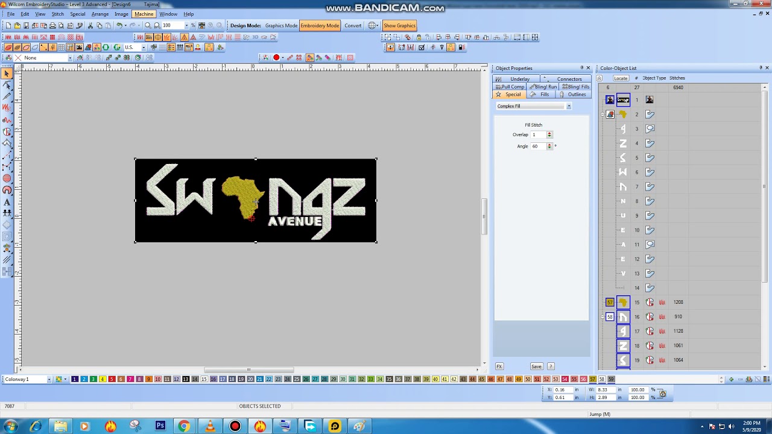This screenshot has width=772, height=434.
Task: Open Photoshop from the taskbar
Action: (160, 426)
